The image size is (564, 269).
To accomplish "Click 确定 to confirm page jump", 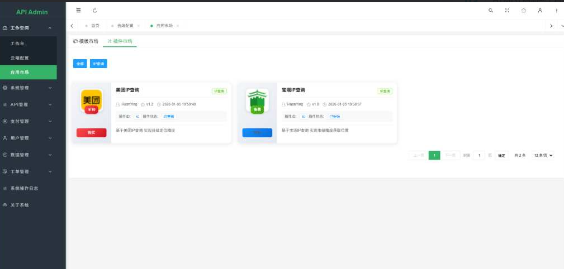I will [x=502, y=156].
